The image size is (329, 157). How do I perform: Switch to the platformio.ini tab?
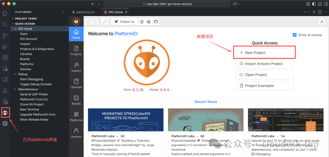(85, 12)
